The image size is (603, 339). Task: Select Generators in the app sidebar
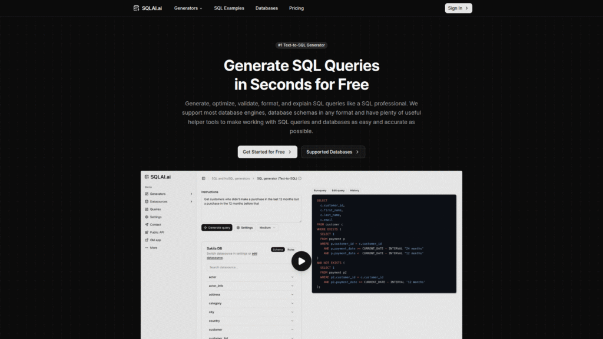[x=158, y=194]
